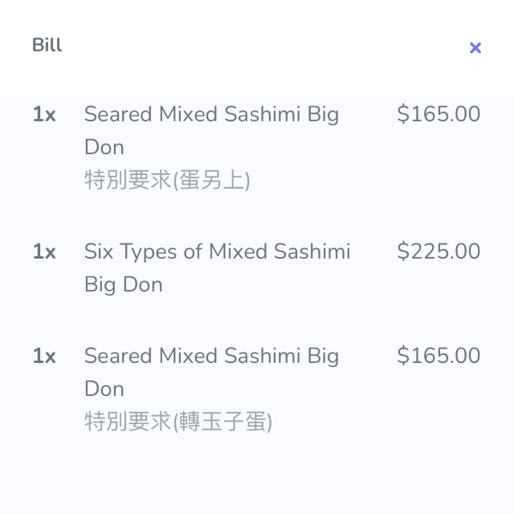Click the 1x quantity of the last item
Viewport: 514px width, 514px height.
point(44,357)
